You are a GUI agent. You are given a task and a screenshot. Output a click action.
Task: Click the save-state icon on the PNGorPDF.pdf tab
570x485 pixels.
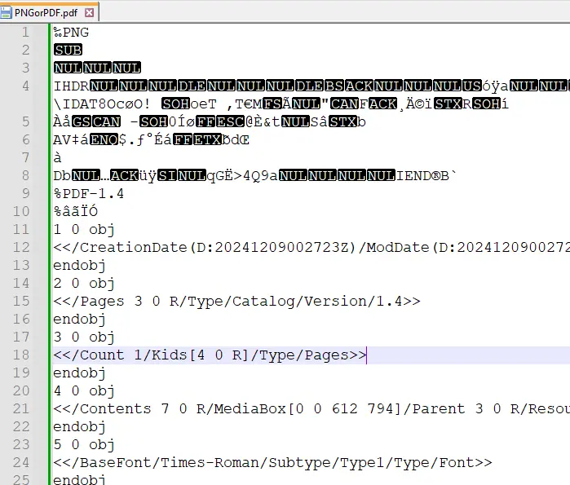[x=7, y=13]
